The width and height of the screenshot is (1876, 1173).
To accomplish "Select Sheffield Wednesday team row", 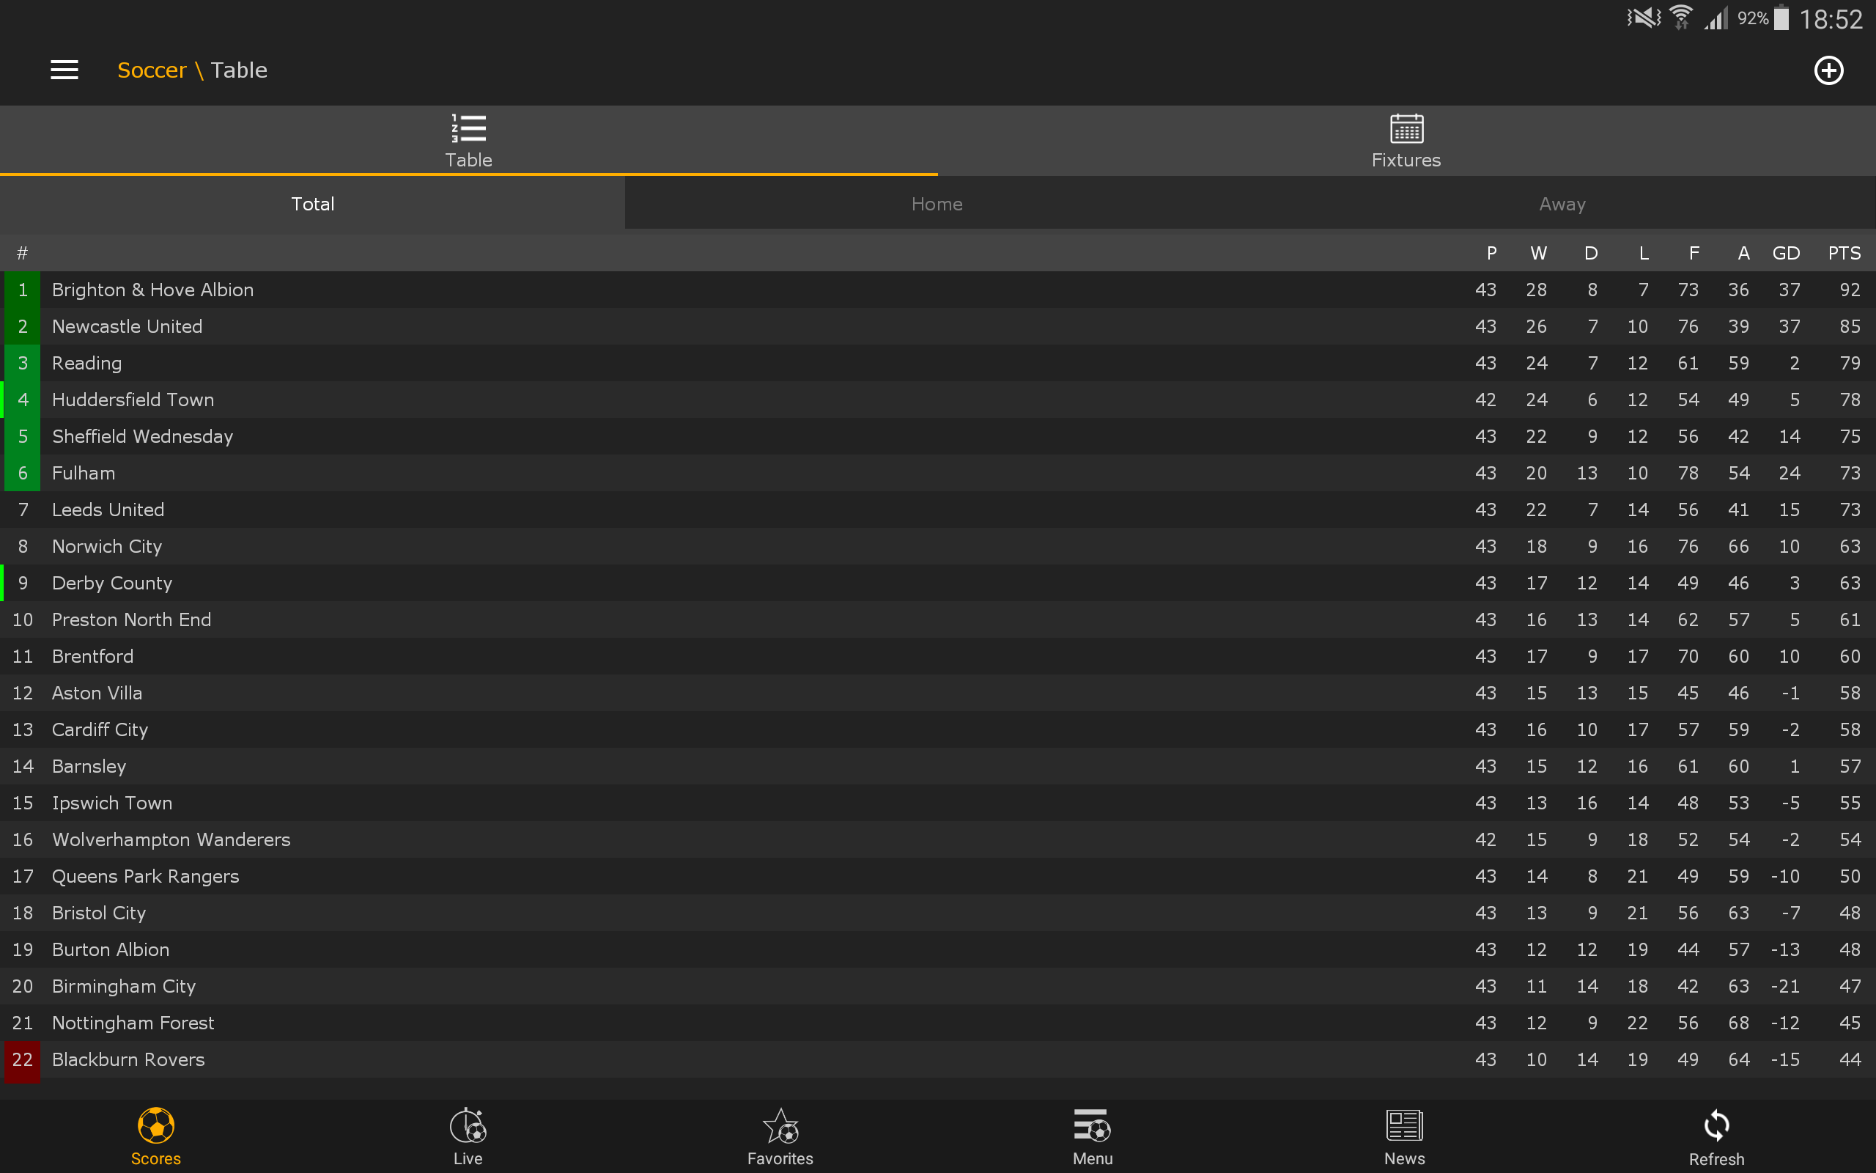I will 938,436.
